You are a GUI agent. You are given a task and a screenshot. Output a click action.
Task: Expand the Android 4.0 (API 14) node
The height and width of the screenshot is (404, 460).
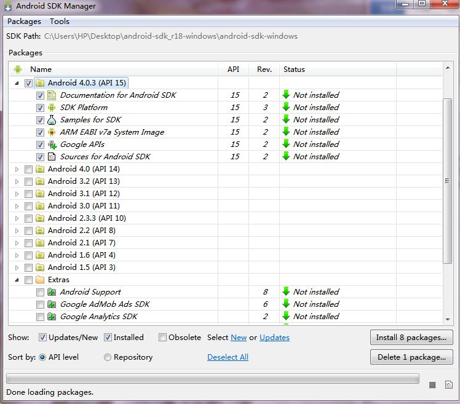click(17, 169)
